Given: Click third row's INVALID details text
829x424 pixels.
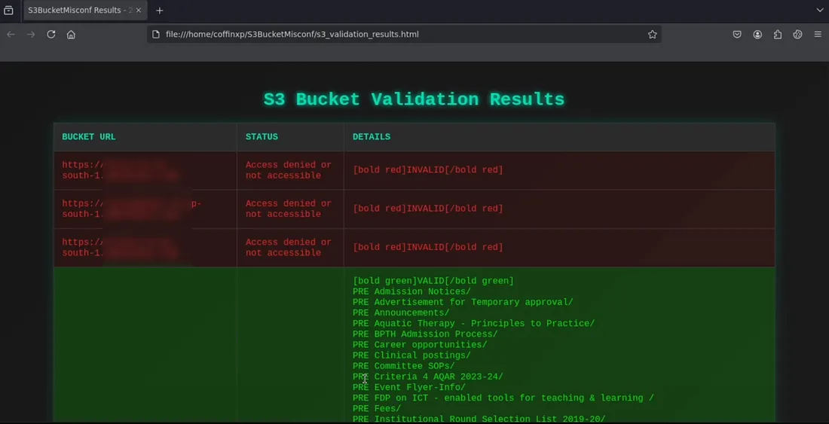Looking at the screenshot, I should point(428,247).
